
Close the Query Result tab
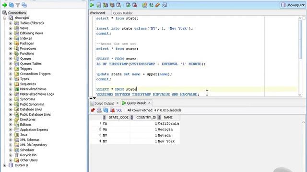pyautogui.click(x=149, y=103)
